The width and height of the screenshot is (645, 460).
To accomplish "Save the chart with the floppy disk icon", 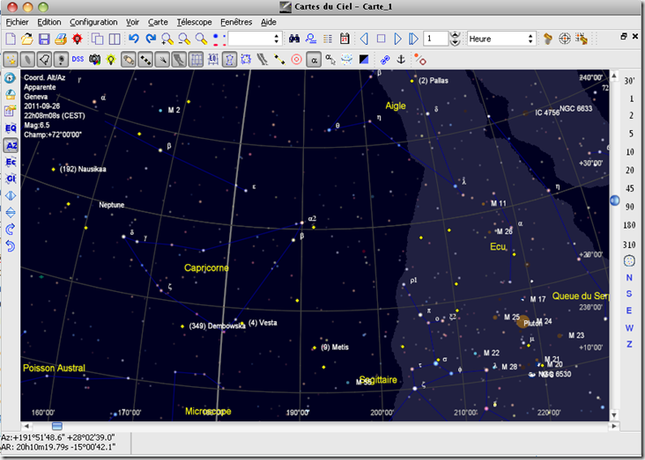I will click(44, 39).
